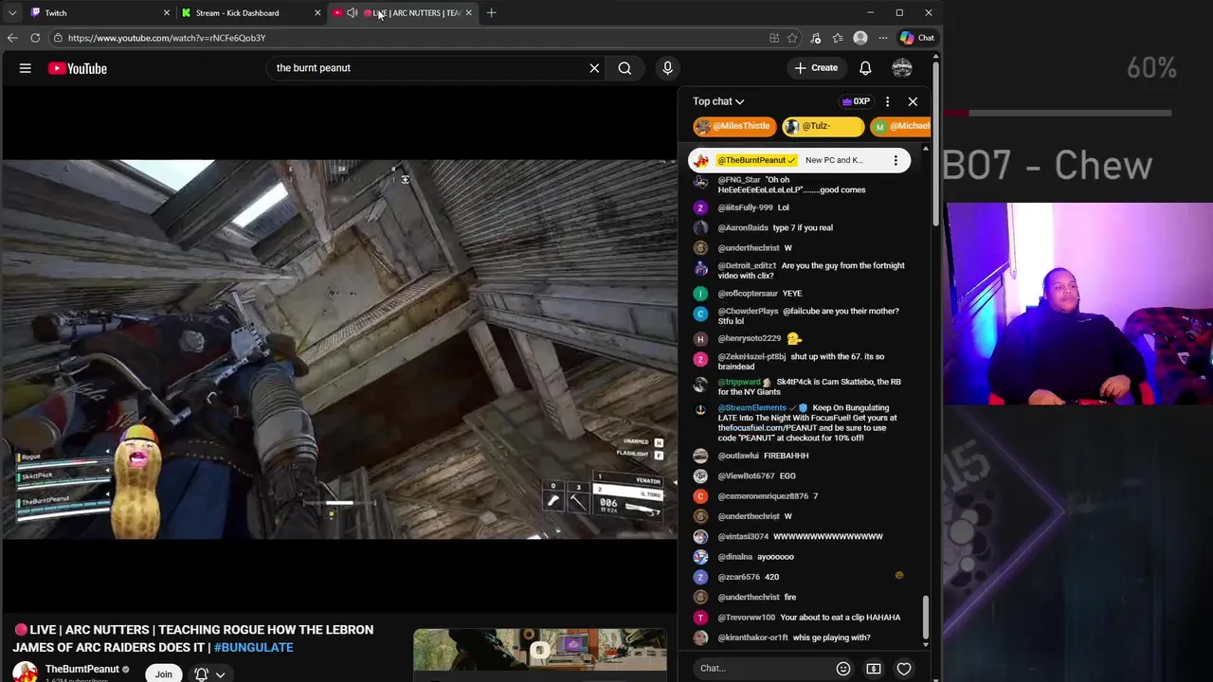
Task: Click the browser address bar URL
Action: [167, 38]
